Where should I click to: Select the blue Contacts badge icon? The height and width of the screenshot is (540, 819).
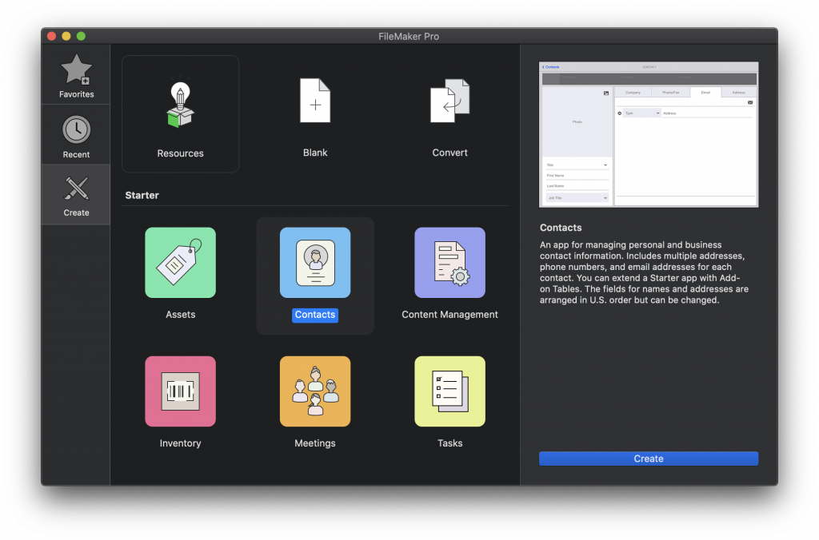pos(315,263)
